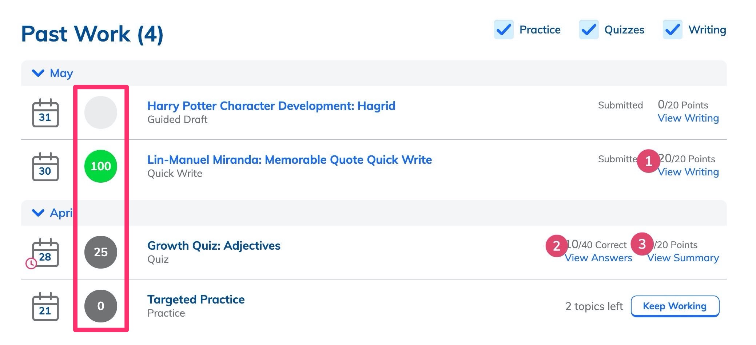This screenshot has height=345, width=756.
Task: Open Harry Potter Character Development: Hagrid assignment
Action: (x=271, y=106)
